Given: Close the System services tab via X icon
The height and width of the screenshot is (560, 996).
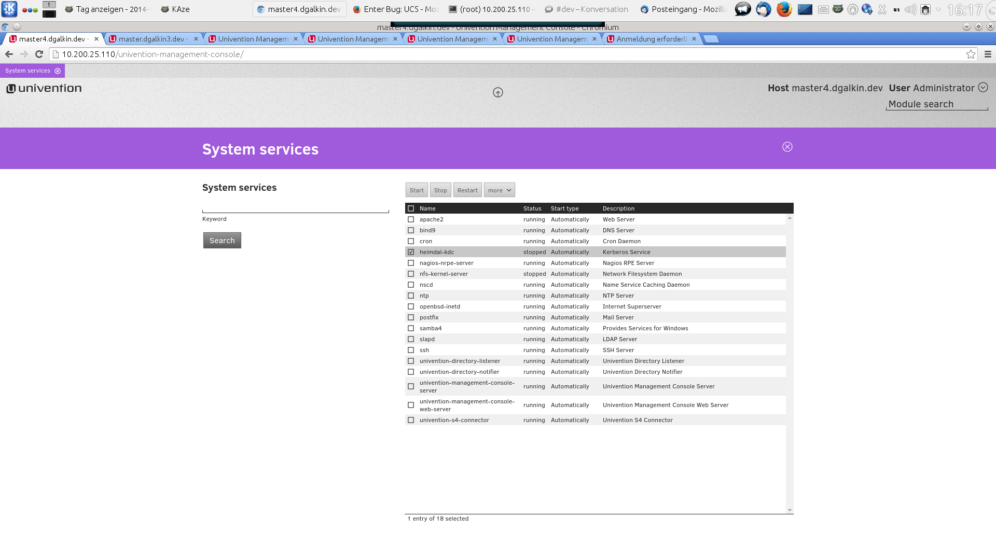Looking at the screenshot, I should (58, 71).
